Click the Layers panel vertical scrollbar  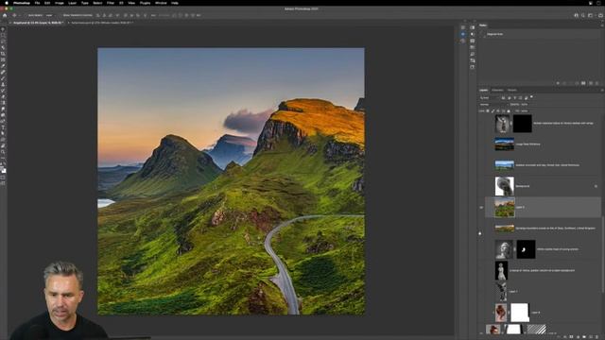(x=602, y=254)
